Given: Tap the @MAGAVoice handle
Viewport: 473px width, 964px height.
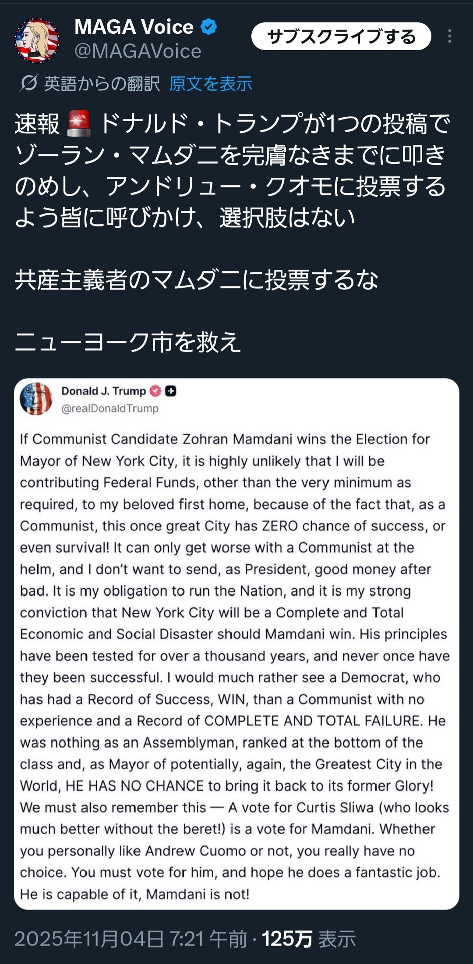Looking at the screenshot, I should (138, 52).
